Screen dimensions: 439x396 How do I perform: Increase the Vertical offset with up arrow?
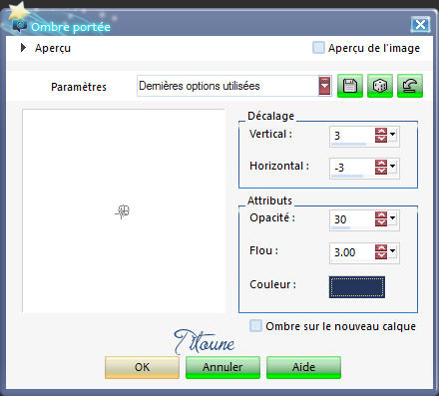(x=381, y=132)
